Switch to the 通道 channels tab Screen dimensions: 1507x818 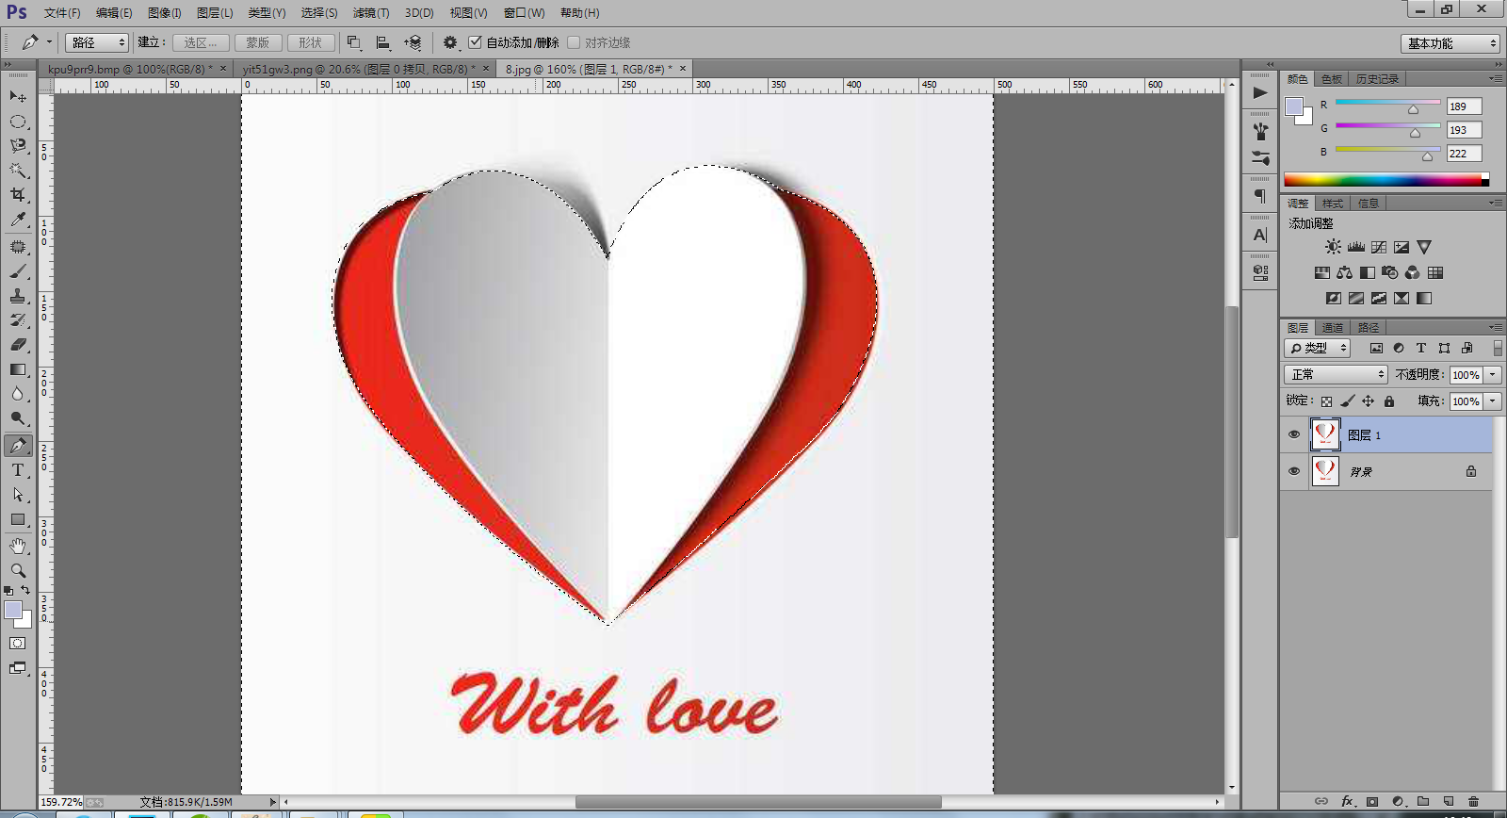coord(1333,327)
